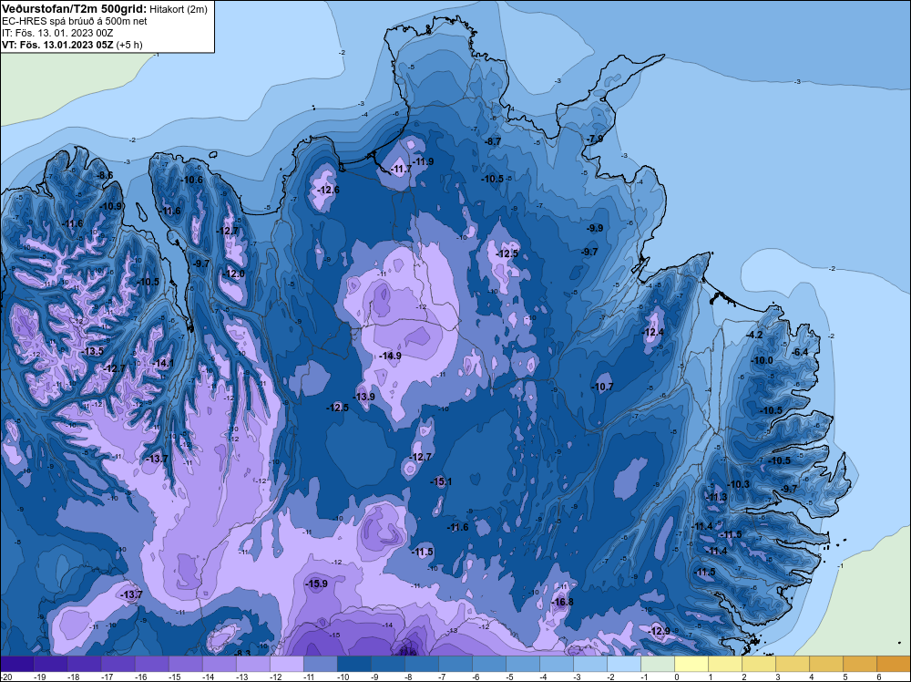Select the -11.3 temperature reading

(716, 497)
